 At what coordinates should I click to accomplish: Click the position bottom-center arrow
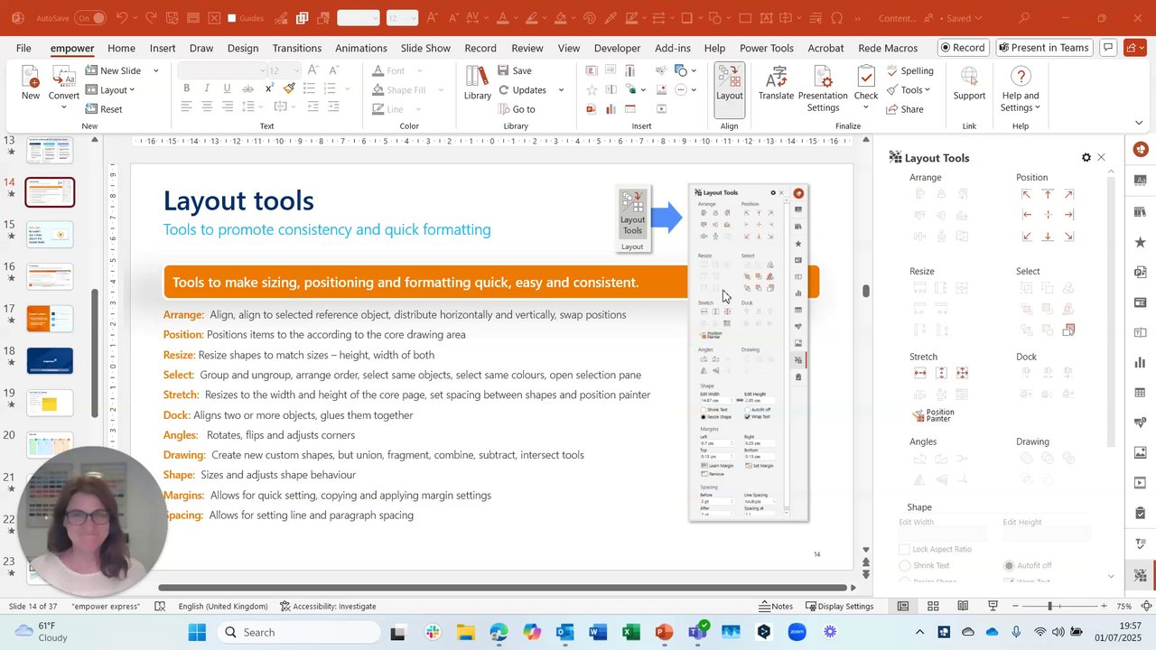[x=1048, y=237]
